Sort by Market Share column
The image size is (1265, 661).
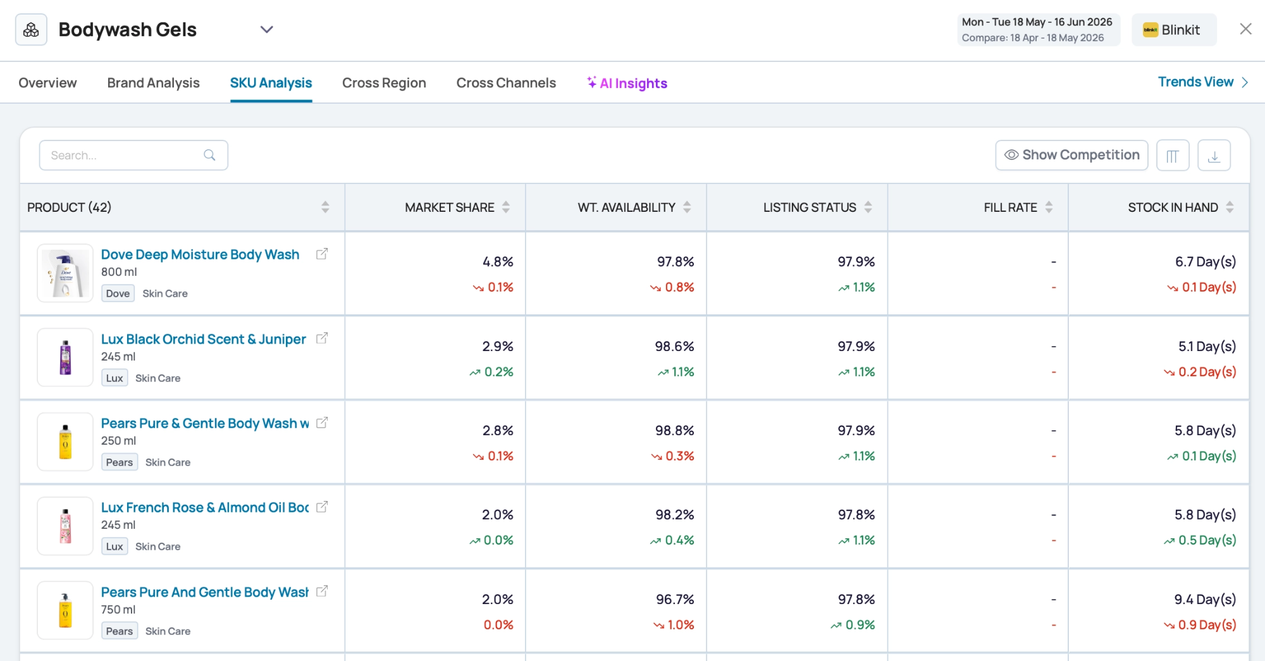pos(506,207)
